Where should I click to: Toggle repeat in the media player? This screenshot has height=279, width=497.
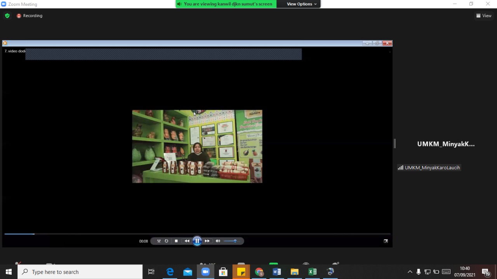click(x=167, y=241)
